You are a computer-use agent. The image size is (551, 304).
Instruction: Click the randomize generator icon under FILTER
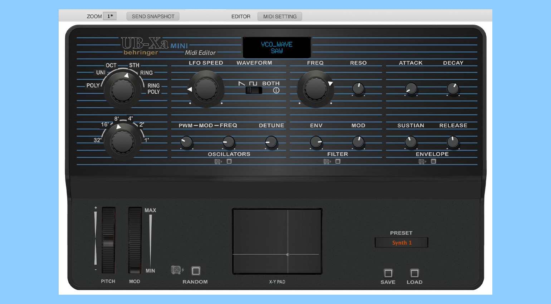327,162
